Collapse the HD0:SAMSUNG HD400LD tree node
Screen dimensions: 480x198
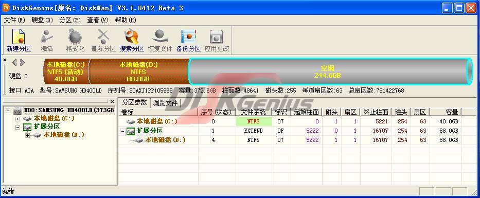(8, 110)
